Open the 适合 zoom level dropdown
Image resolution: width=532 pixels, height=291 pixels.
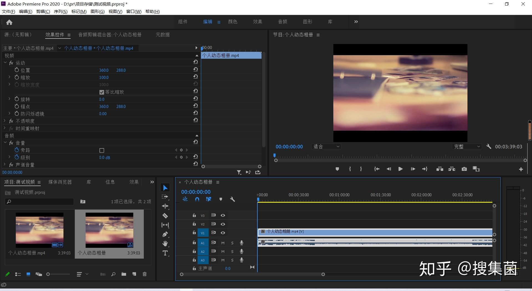326,146
